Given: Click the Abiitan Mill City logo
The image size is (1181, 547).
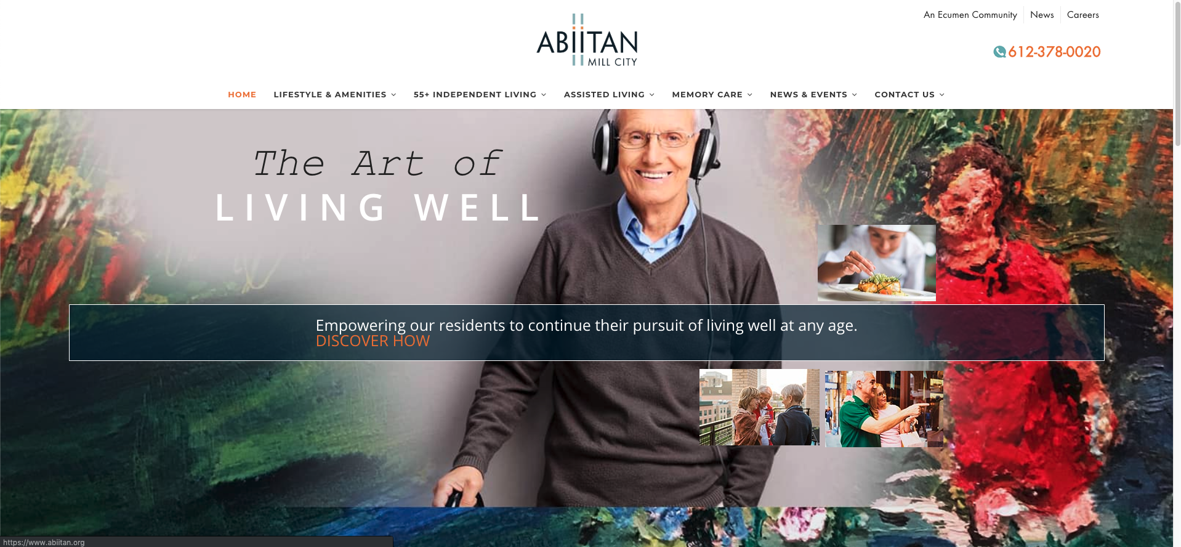Looking at the screenshot, I should coord(587,40).
